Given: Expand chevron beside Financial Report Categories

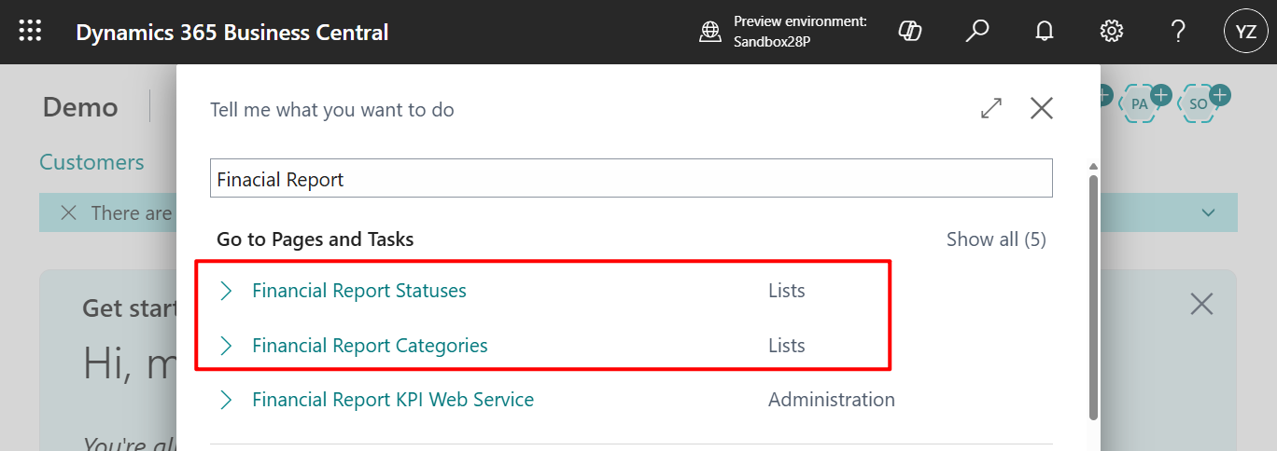Looking at the screenshot, I should pos(225,346).
